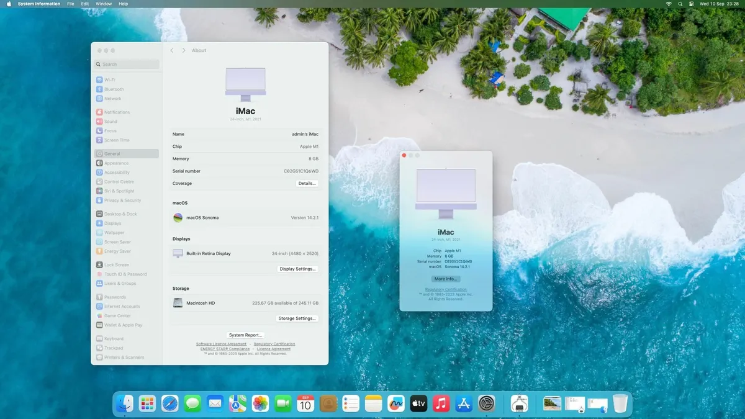
Task: Select Touch ID & Password in the sidebar
Action: pyautogui.click(x=127, y=274)
